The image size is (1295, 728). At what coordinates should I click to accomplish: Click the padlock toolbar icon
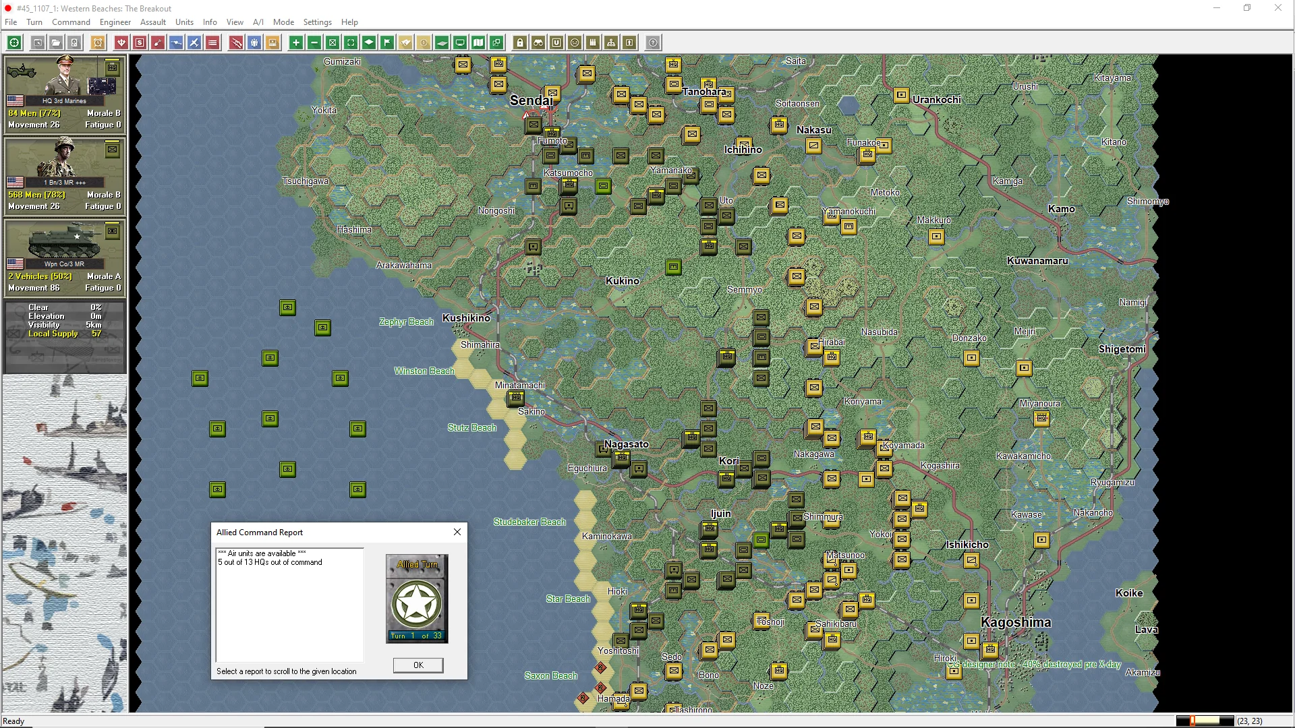click(x=520, y=42)
